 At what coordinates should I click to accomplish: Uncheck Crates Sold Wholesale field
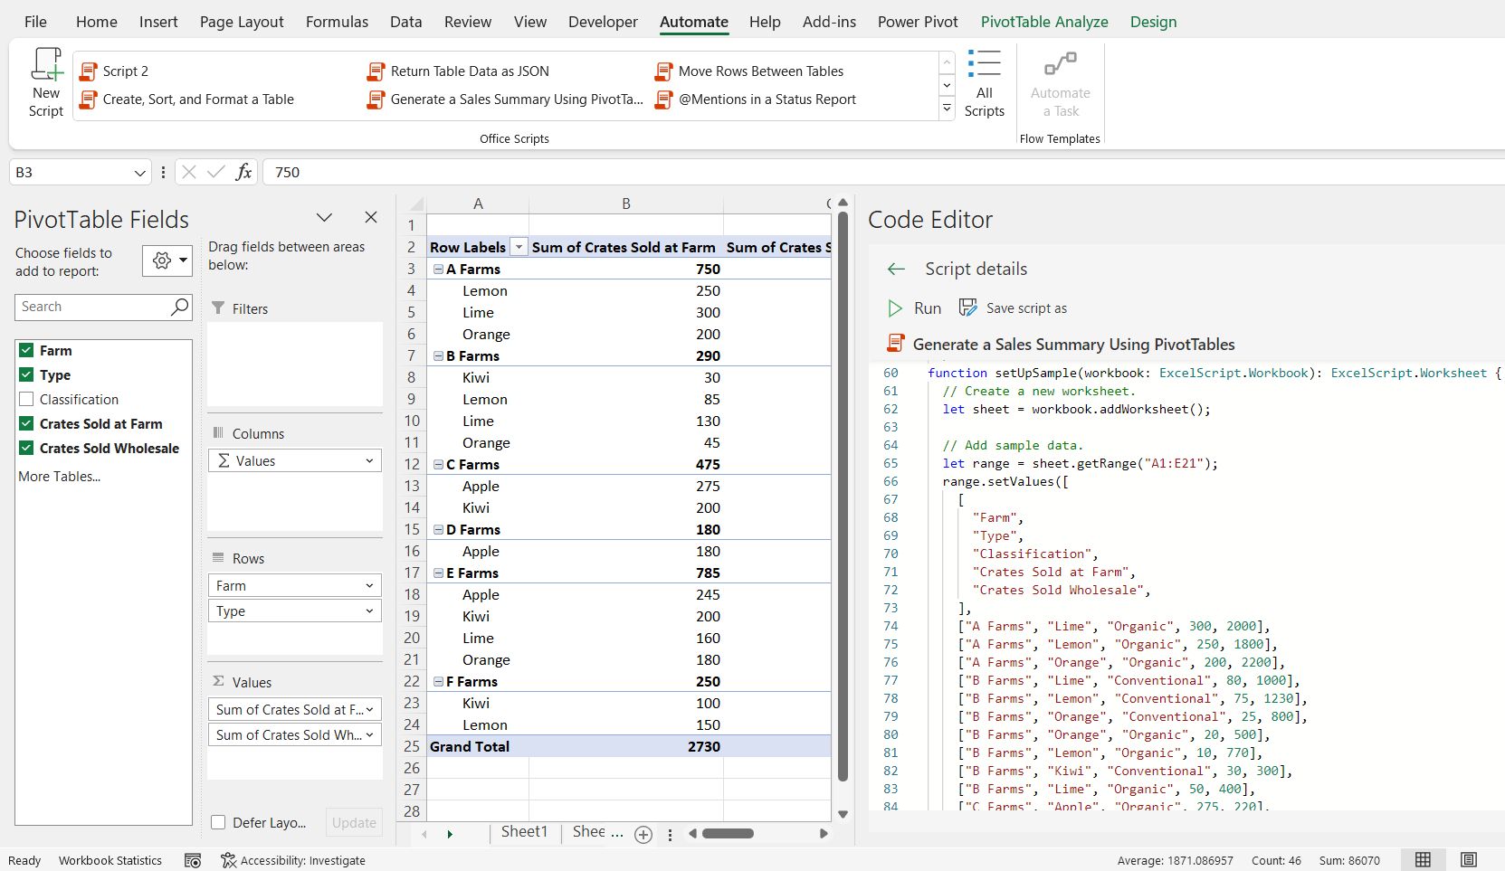(x=26, y=448)
